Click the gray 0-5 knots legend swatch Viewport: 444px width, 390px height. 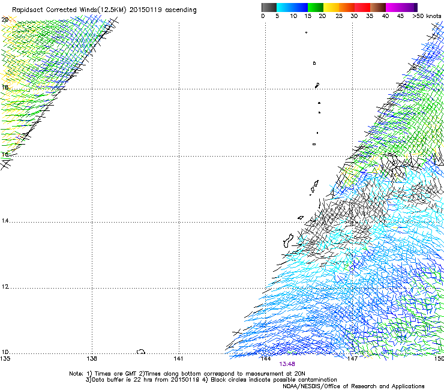pos(269,7)
